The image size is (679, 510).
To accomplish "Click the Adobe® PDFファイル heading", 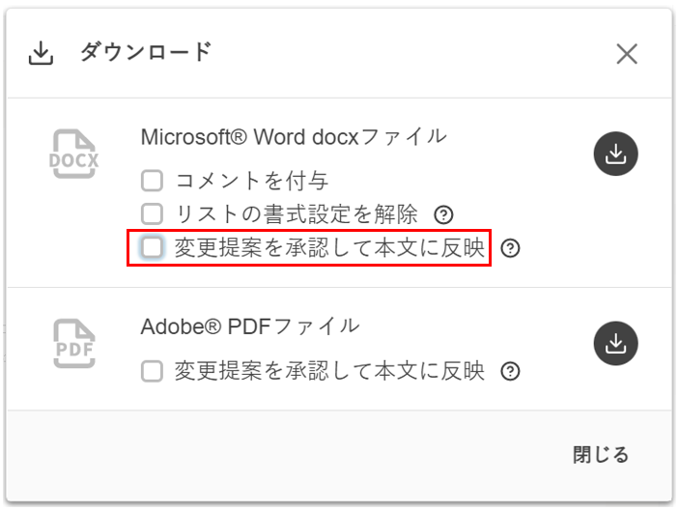I will tap(250, 326).
